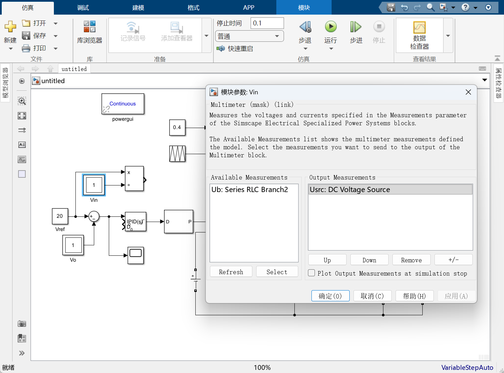Select the PID(s) controller block

(x=136, y=222)
